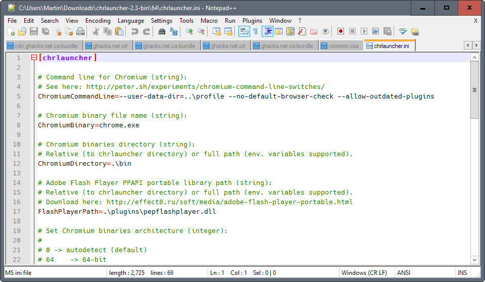Open the Document Map panel icon
485x282 pixels.
[290, 31]
